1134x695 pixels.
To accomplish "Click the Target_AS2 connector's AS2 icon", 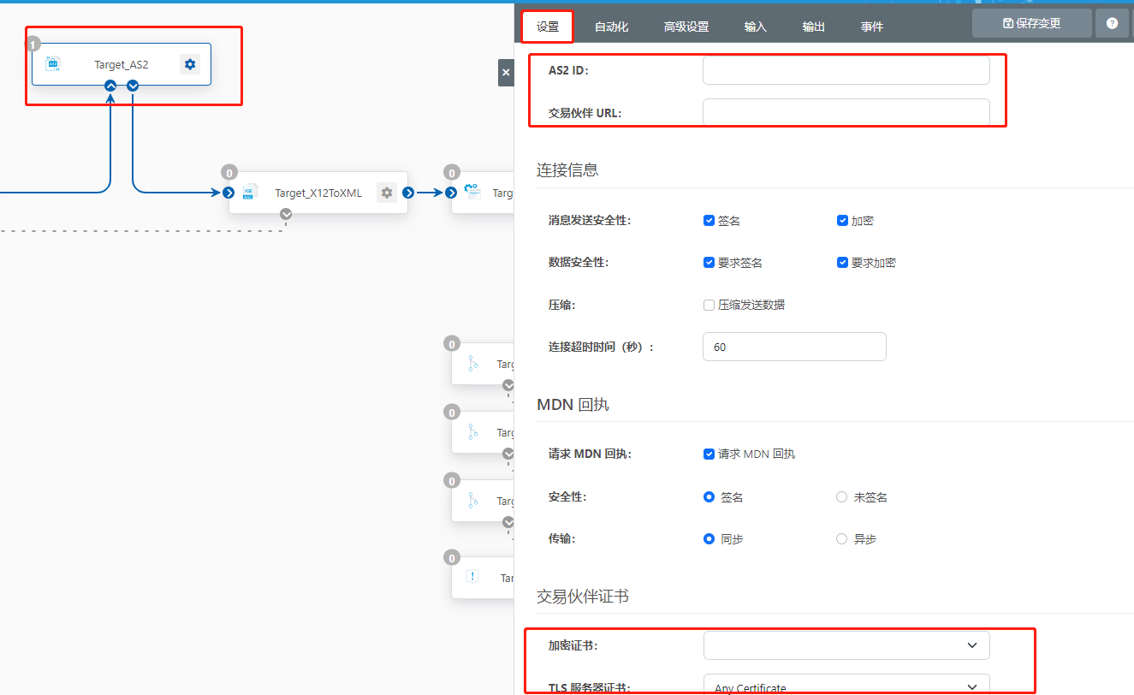I will point(53,64).
